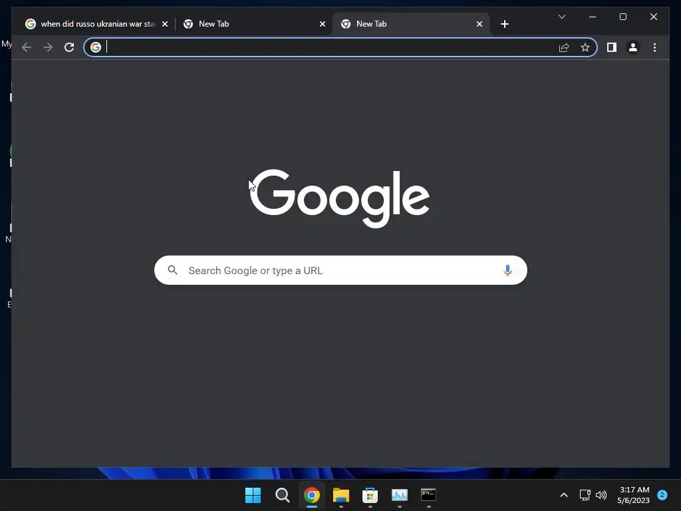Screen dimensions: 681x511
Task: Open the Chrome profile menu
Action: tap(633, 47)
